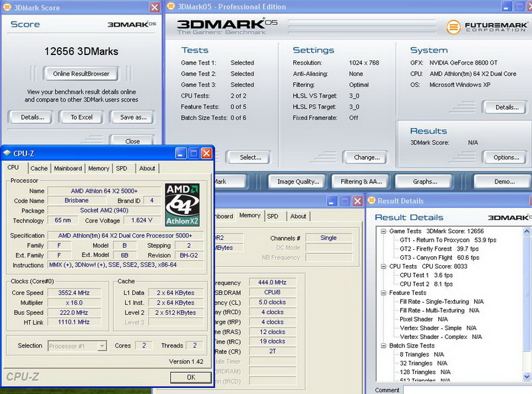Viewport: 532px width, 394px height.
Task: Click scroll down arrow in Result Details
Action: [x=527, y=376]
